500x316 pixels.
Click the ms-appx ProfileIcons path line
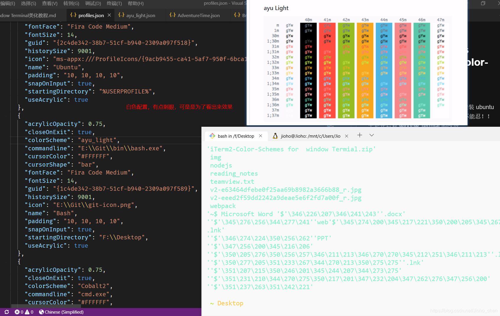(135, 59)
